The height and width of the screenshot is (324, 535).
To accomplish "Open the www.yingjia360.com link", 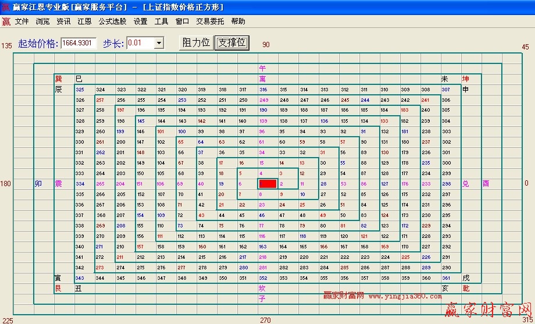I will [405, 296].
